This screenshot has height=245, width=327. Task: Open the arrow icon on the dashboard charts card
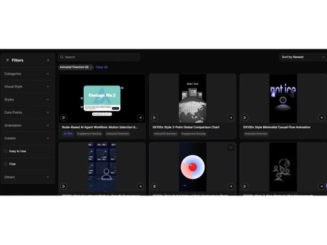(140, 186)
